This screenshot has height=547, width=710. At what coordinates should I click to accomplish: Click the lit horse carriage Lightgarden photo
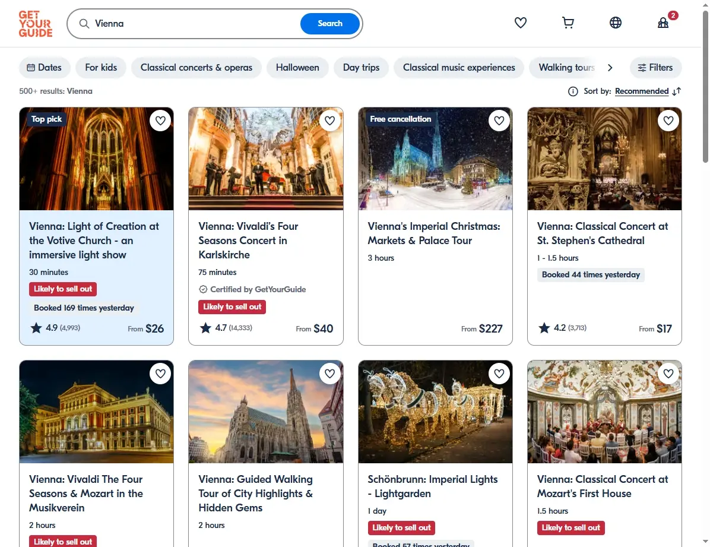pos(435,412)
